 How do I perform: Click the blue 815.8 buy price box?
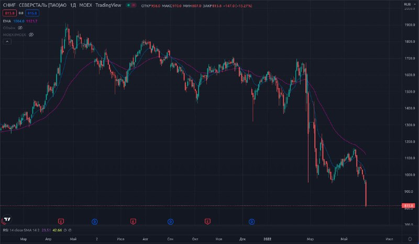(x=32, y=13)
